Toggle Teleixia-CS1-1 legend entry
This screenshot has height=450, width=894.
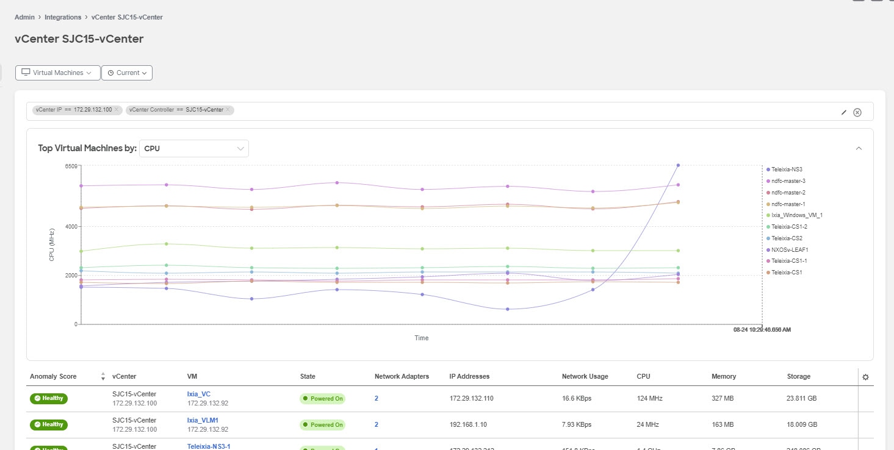787,261
